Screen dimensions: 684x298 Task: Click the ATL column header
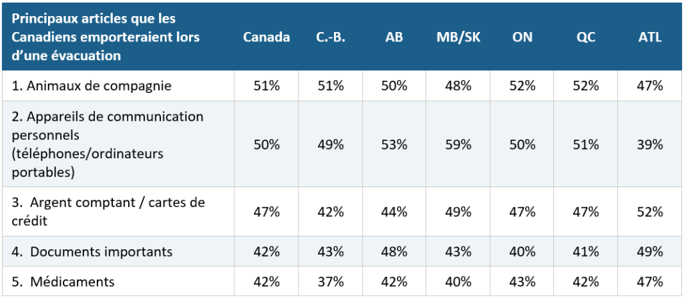pos(650,37)
